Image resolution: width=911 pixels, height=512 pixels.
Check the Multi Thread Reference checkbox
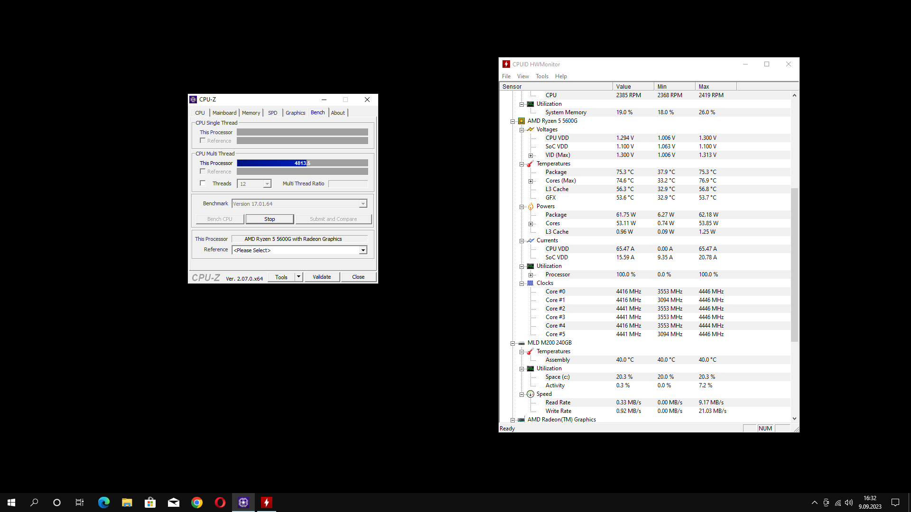coord(203,172)
